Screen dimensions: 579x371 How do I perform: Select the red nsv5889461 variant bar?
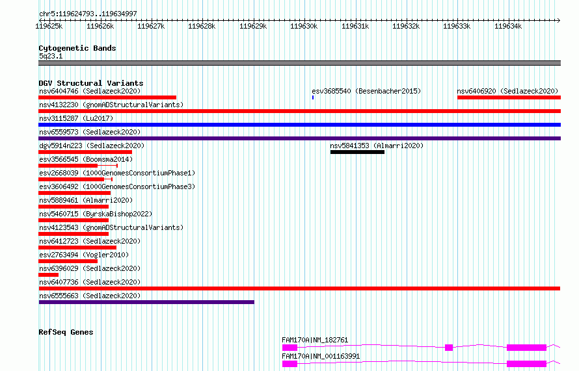click(74, 207)
